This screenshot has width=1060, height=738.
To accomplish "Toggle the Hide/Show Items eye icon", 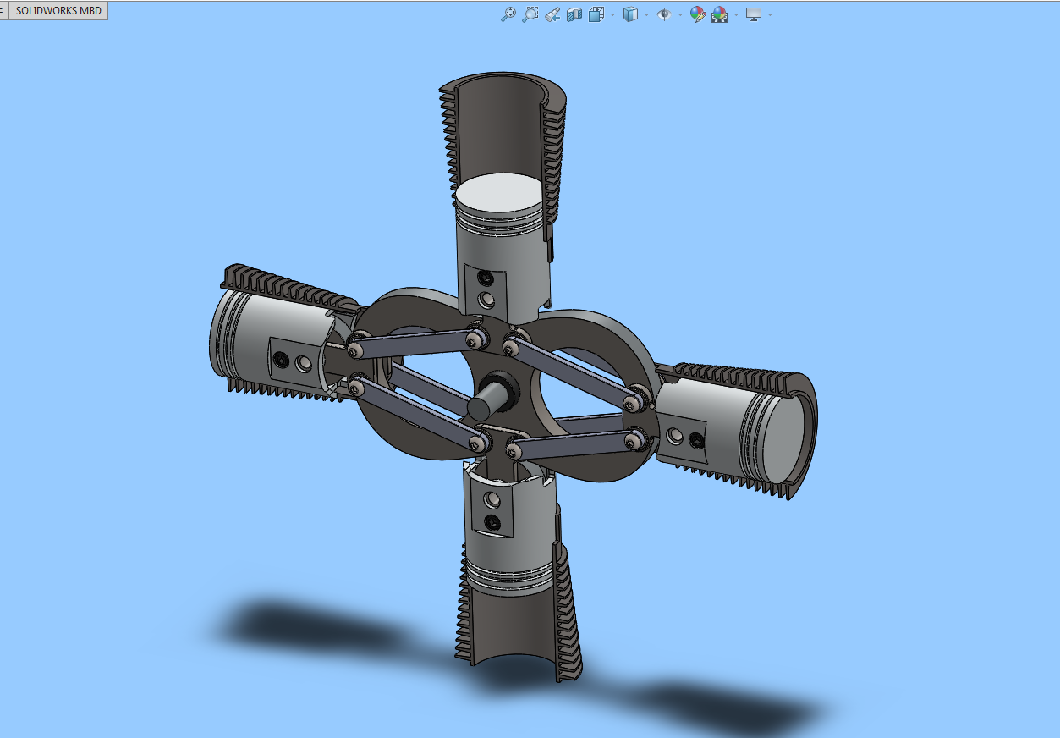I will coord(664,14).
